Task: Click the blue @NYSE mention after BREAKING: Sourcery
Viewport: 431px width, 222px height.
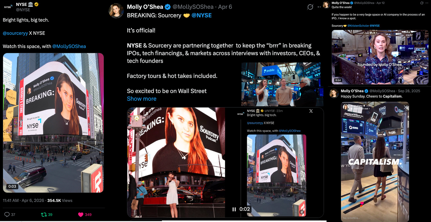Action: pos(202,15)
